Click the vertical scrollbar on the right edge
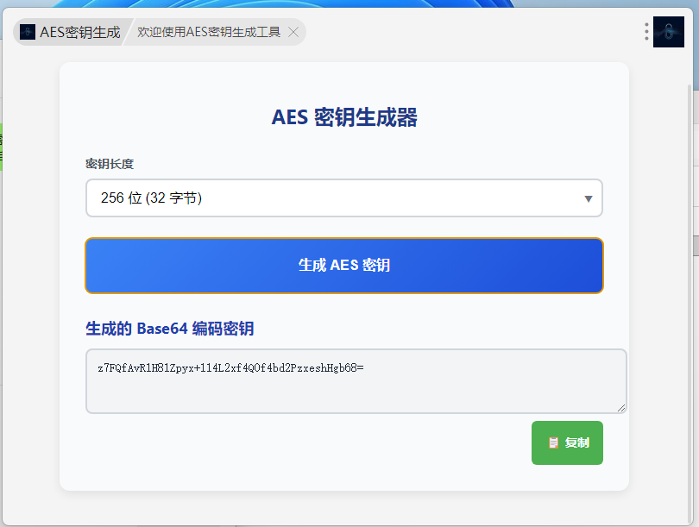The height and width of the screenshot is (527, 699). click(690, 259)
